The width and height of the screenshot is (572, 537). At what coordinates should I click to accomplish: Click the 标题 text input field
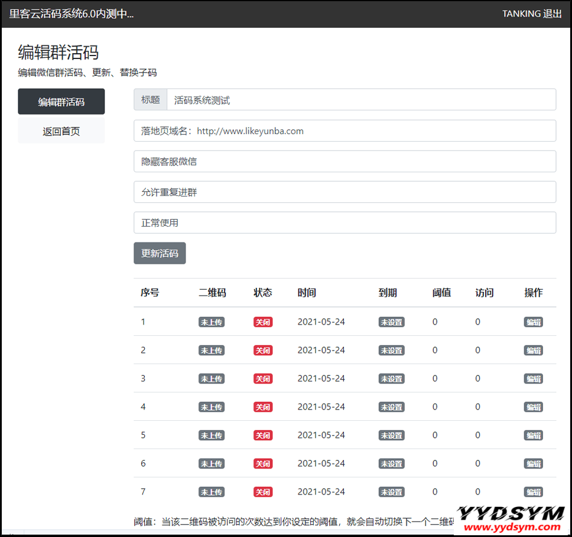(x=361, y=100)
